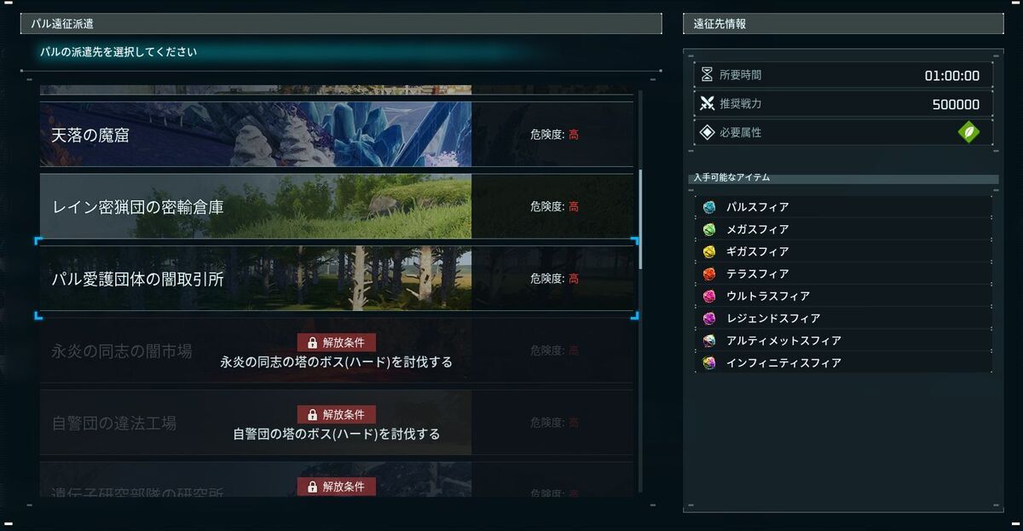Select レイン密猟団の密輸倉庫 destination
Image resolution: width=1023 pixels, height=531 pixels.
tap(337, 206)
